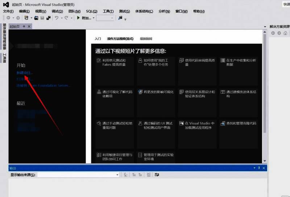This screenshot has height=197, width=290.
Task: Switch to the 最新新闻 tab
Action: 146,39
